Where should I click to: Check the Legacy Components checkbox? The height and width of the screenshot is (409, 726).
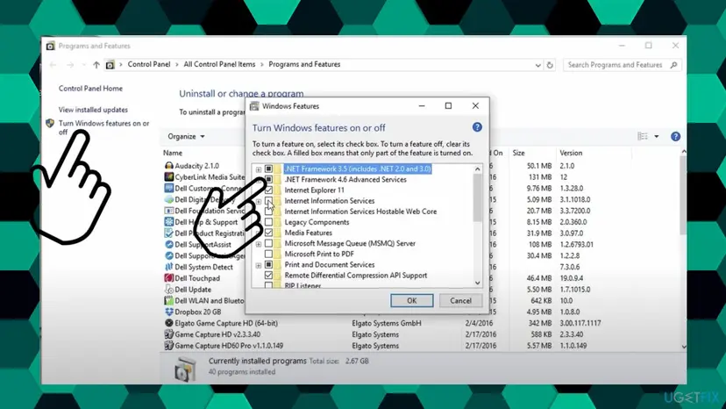pyautogui.click(x=268, y=222)
